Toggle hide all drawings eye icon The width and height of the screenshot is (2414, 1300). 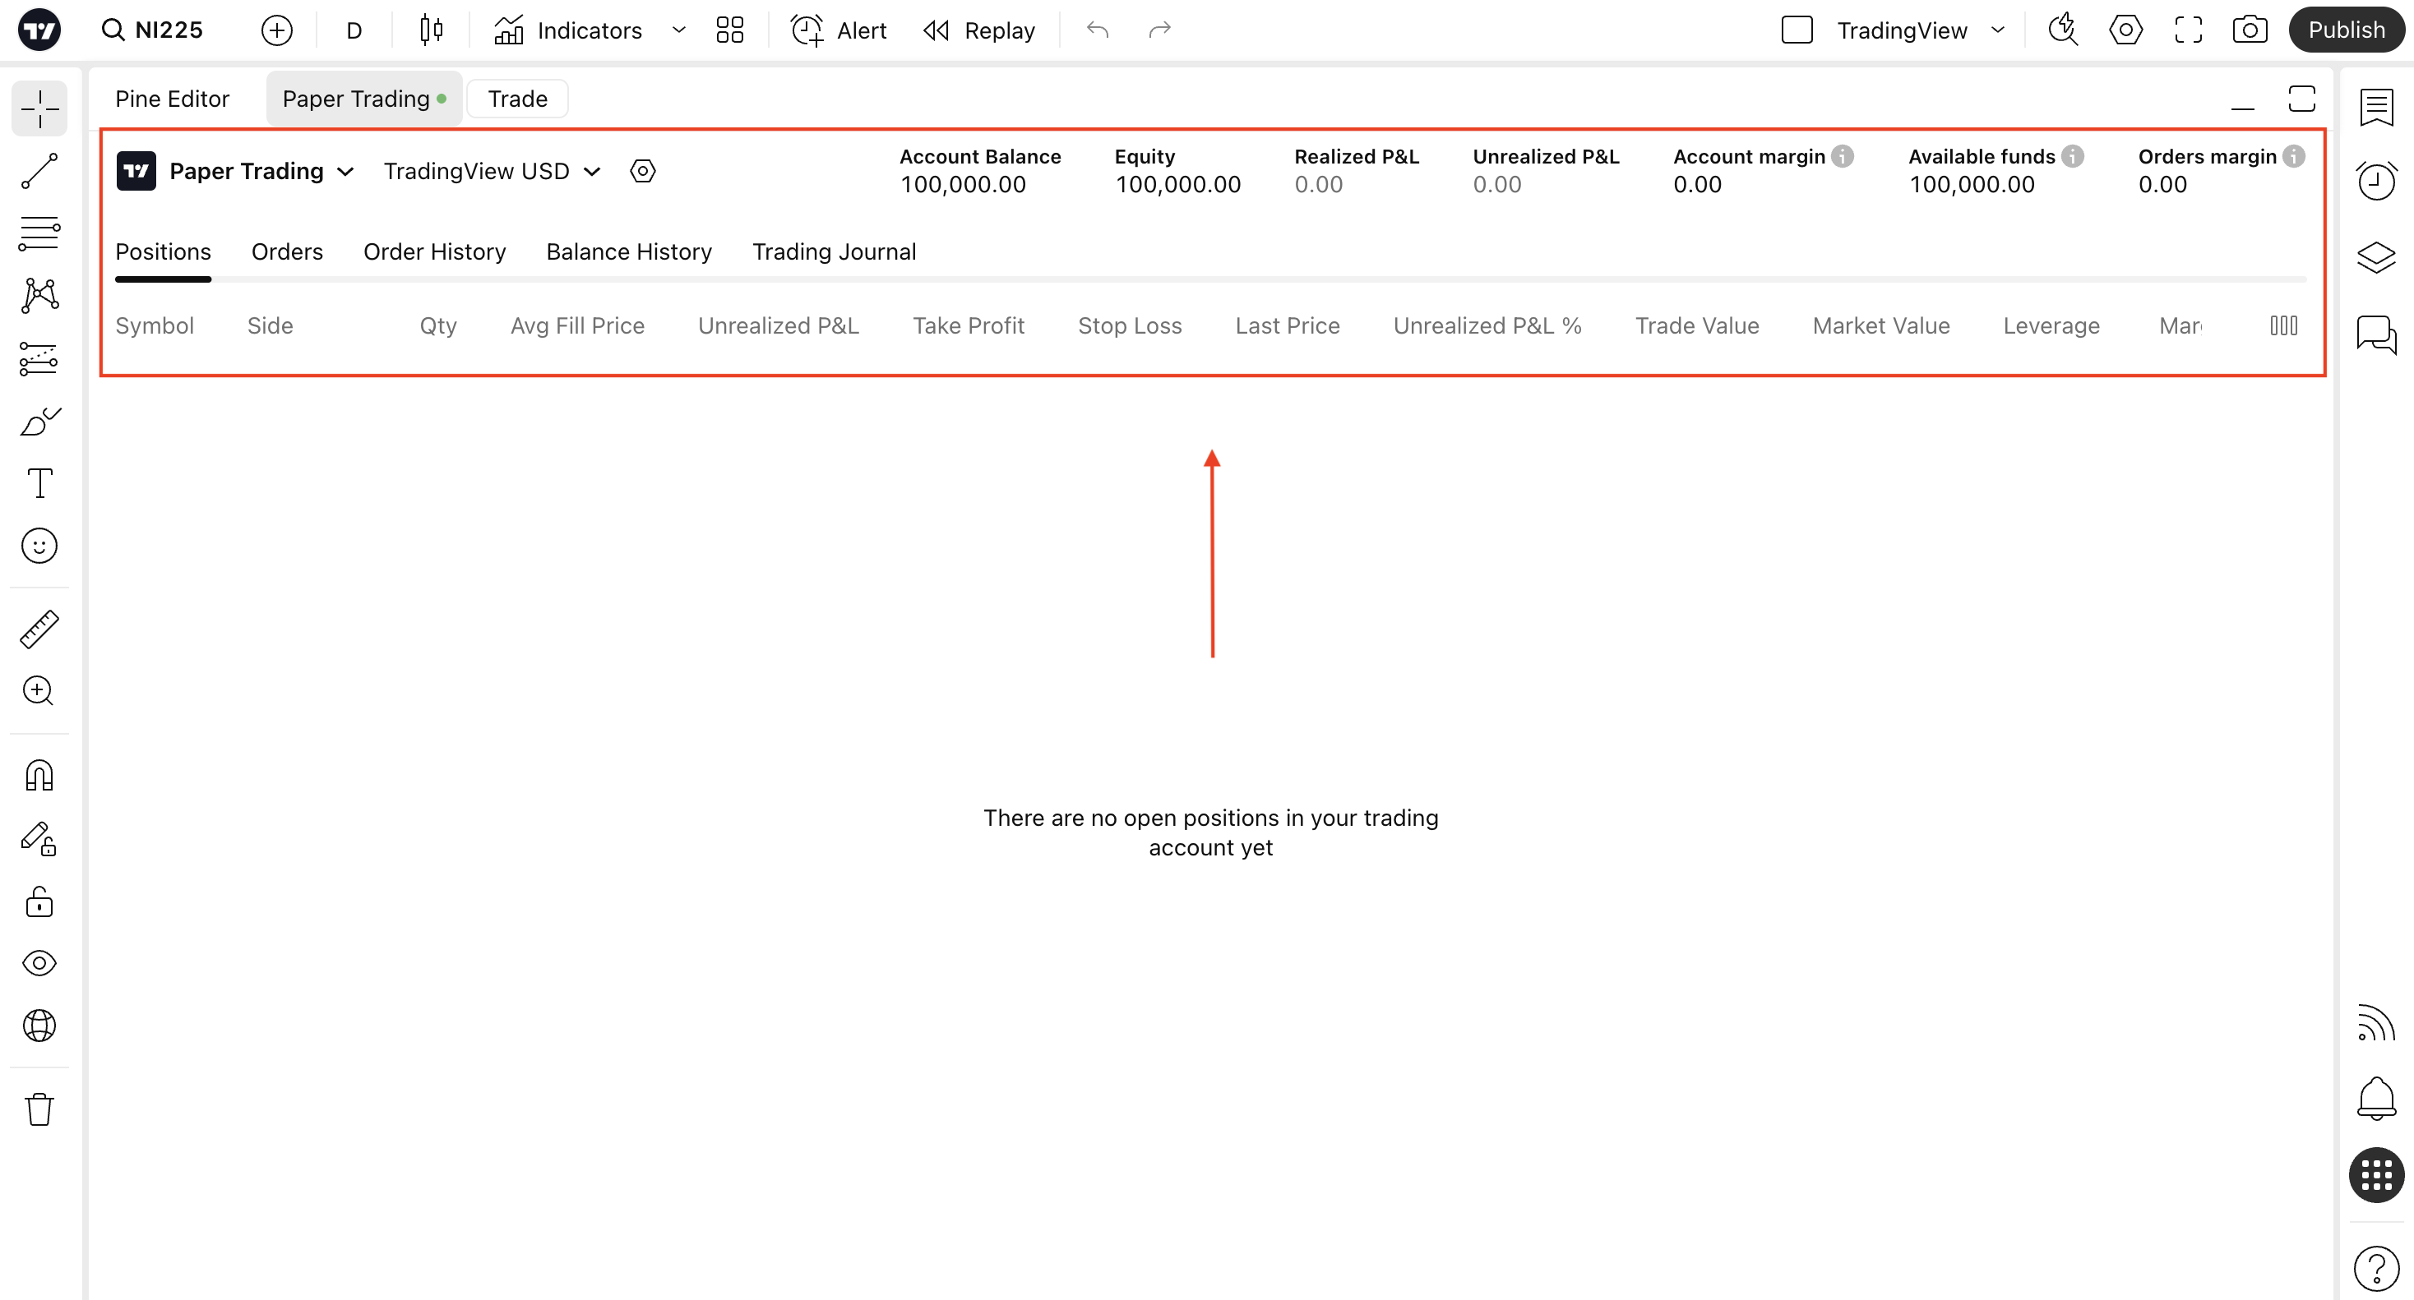click(39, 963)
